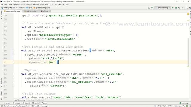Close the sparkStreaming.scala editor tab
The height and width of the screenshot is (107, 191).
(x=21, y=11)
